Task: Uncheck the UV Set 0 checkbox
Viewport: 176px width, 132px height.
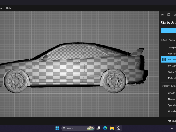Action: coord(164,60)
